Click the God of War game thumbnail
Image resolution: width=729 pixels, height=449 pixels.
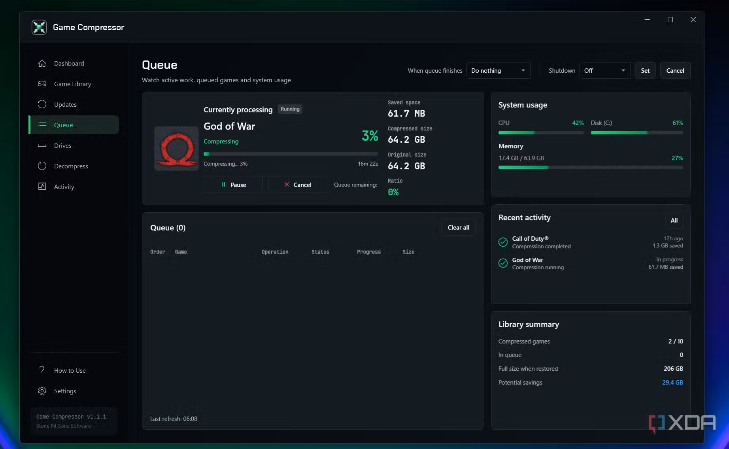click(176, 149)
